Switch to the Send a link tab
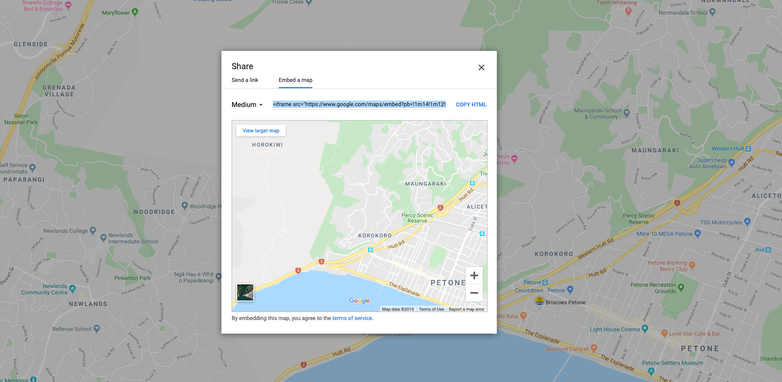The width and height of the screenshot is (782, 382). [245, 80]
